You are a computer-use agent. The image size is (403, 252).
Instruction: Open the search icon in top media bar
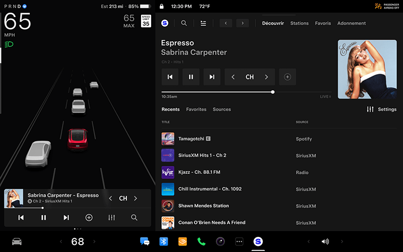point(184,23)
